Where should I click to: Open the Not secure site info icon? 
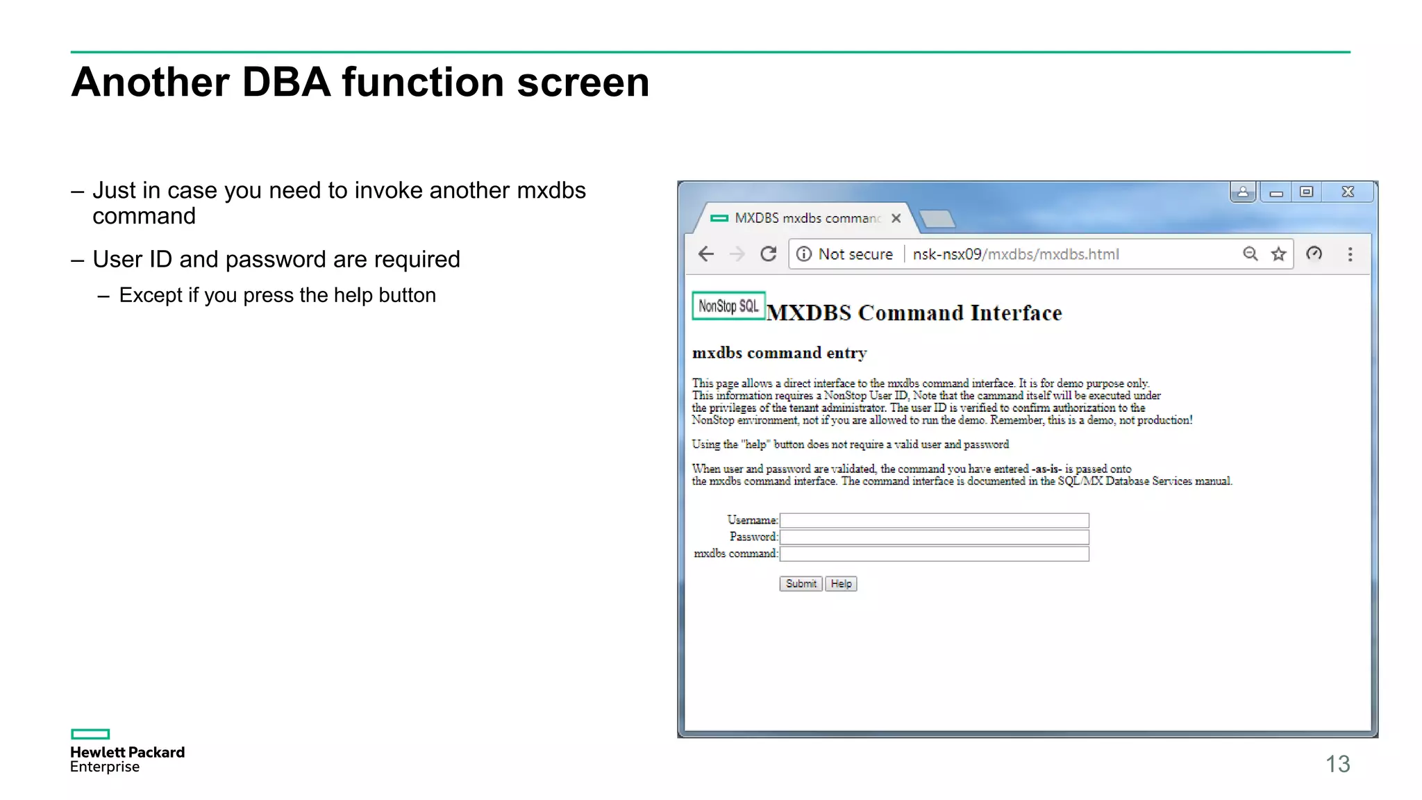804,254
